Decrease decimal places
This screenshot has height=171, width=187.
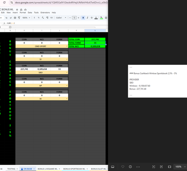43,18
